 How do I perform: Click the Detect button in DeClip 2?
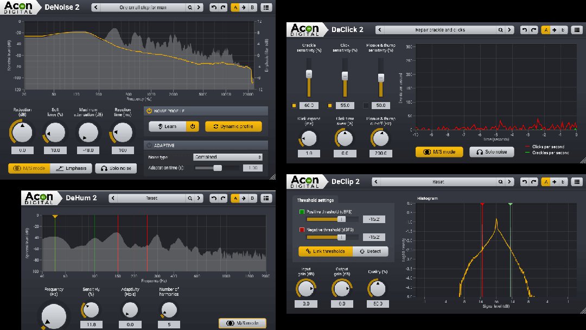(371, 251)
